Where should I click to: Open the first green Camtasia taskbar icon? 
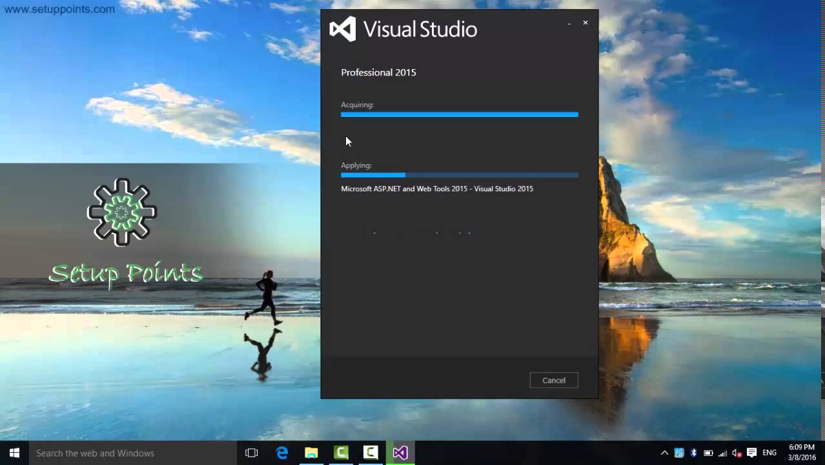click(341, 453)
